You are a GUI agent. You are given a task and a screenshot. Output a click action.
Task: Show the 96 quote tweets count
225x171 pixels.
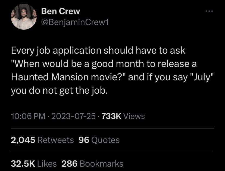click(x=84, y=140)
